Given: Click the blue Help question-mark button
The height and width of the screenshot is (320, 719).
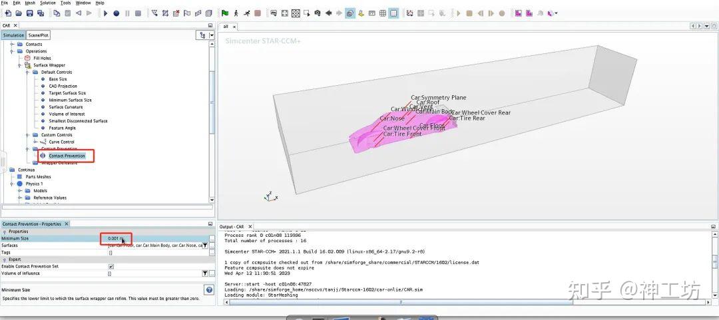Looking at the screenshot, I should 209,290.
